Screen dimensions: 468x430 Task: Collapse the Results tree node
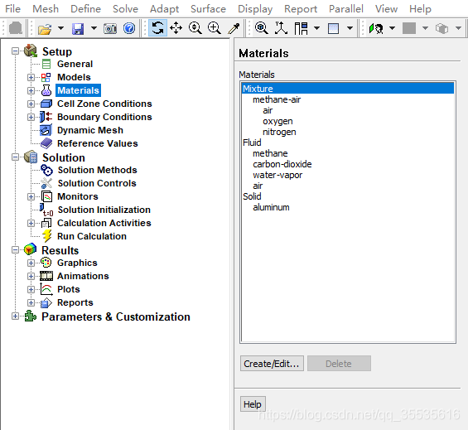pyautogui.click(x=15, y=249)
